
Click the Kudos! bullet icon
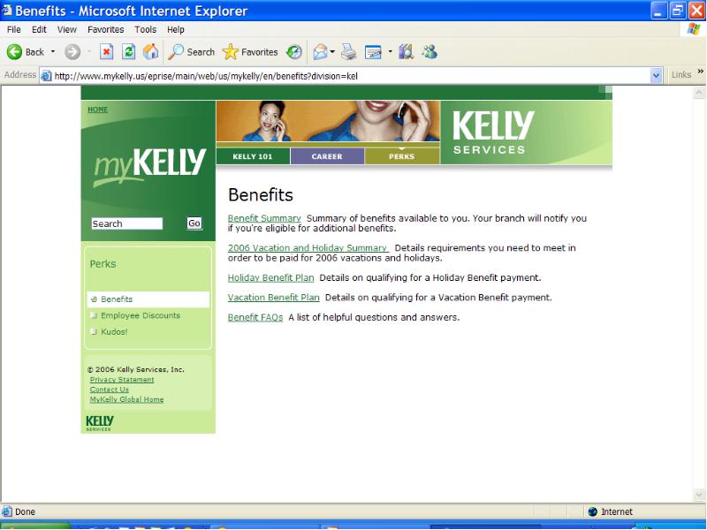tap(94, 332)
